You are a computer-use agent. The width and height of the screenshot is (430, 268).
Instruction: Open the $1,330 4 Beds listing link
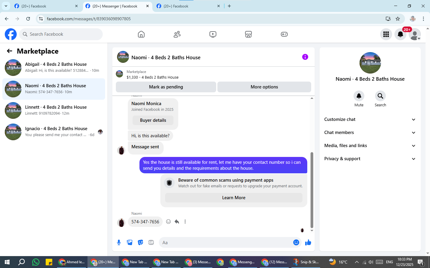[x=153, y=77]
